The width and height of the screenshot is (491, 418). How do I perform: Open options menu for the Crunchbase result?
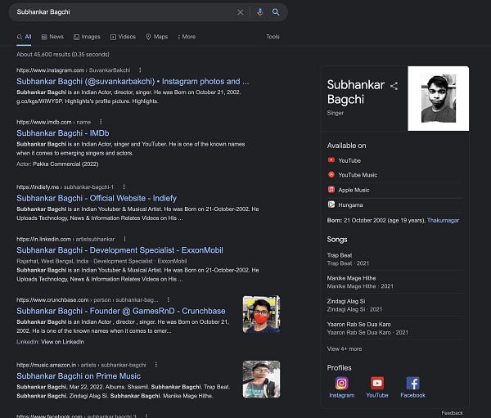pyautogui.click(x=168, y=299)
